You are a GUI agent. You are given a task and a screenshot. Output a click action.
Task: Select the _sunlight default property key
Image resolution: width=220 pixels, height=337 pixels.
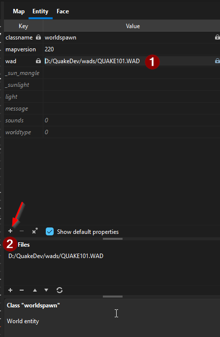tap(23, 85)
